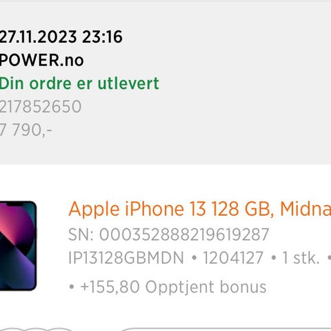Click the bullet before +155,80 bonus
The height and width of the screenshot is (331, 331).
coord(72,287)
